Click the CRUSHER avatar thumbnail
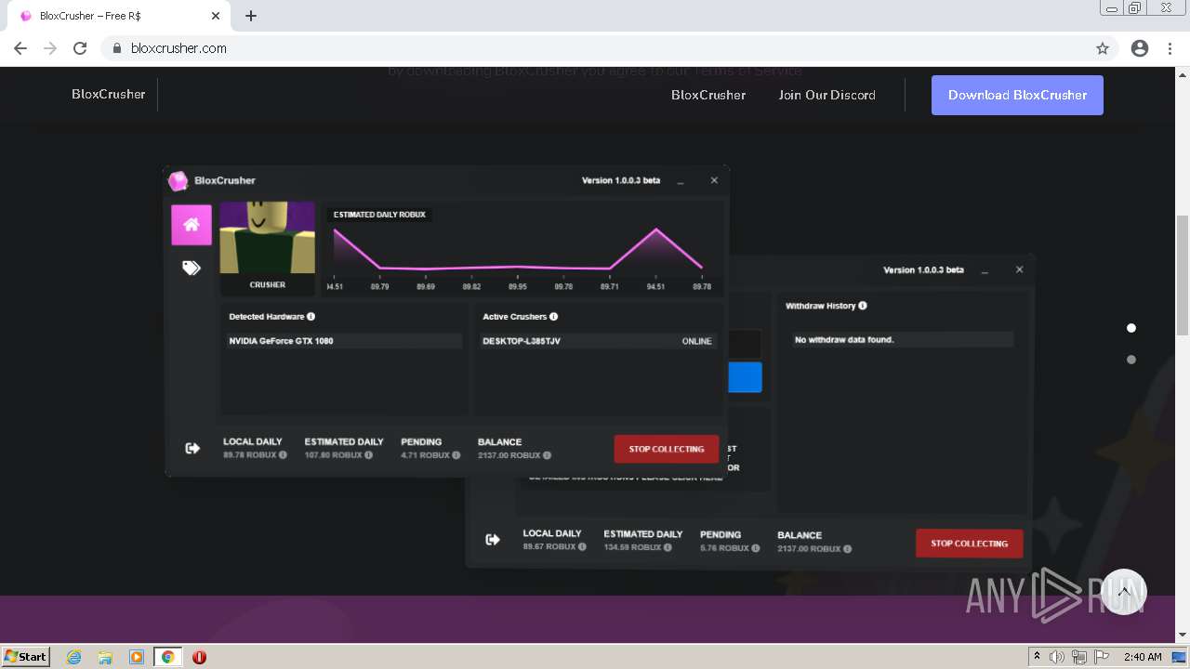1190x669 pixels. click(x=267, y=238)
